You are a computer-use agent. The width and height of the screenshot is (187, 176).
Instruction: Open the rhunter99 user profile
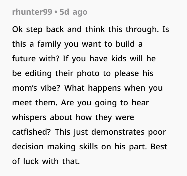click(32, 13)
